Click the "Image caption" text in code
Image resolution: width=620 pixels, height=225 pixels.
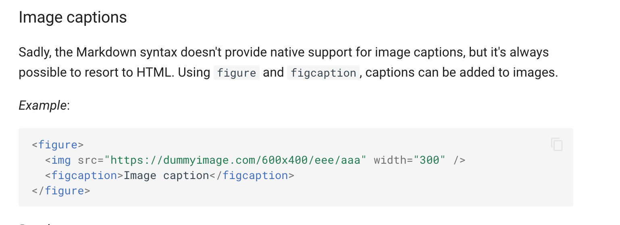(x=166, y=175)
